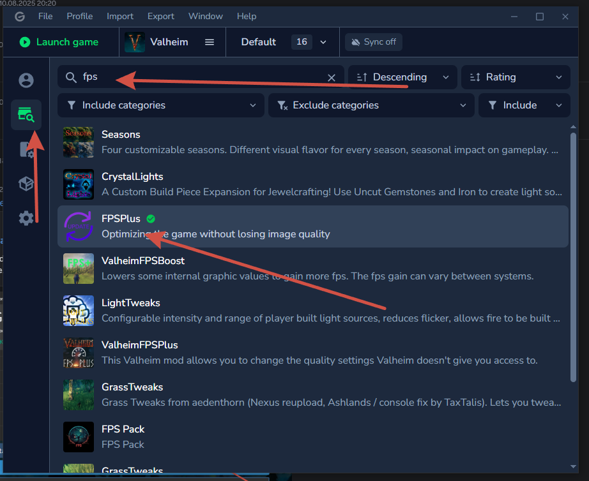This screenshot has width=589, height=481.
Task: Click the FPS Pack mod thumbnail
Action: tap(79, 437)
